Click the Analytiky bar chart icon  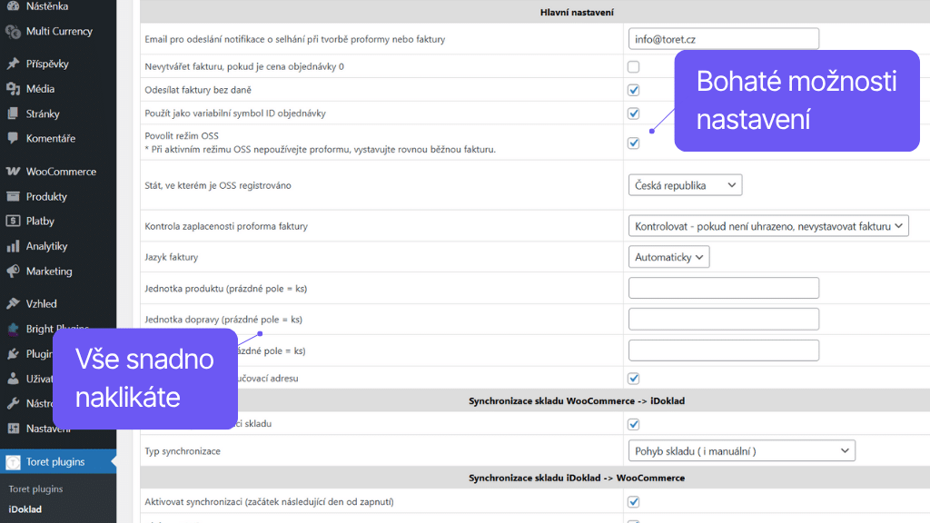coord(13,247)
